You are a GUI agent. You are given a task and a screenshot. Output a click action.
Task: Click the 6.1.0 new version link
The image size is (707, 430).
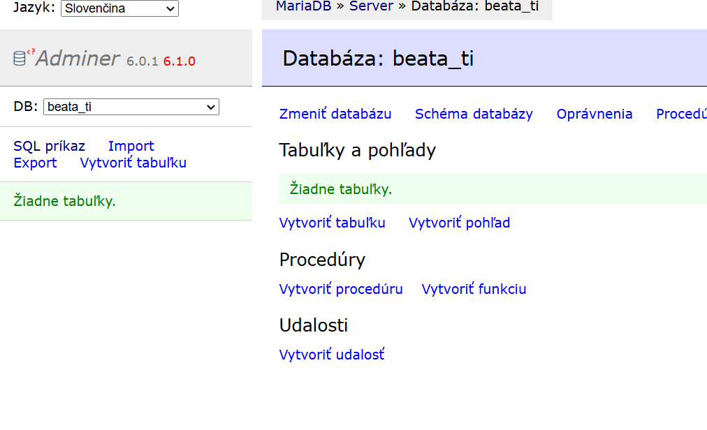(179, 61)
